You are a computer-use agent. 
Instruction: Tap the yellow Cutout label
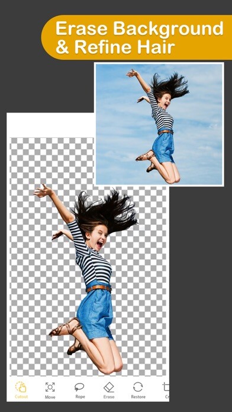[x=21, y=397]
